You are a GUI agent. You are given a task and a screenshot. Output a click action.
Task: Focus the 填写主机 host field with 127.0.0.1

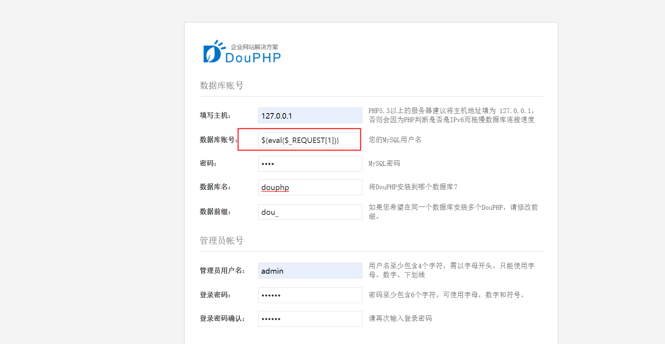pyautogui.click(x=310, y=115)
